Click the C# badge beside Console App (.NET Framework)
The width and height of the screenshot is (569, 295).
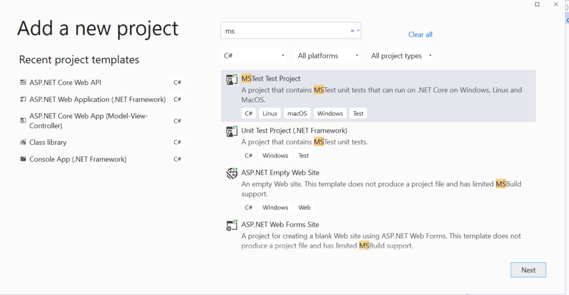click(177, 159)
